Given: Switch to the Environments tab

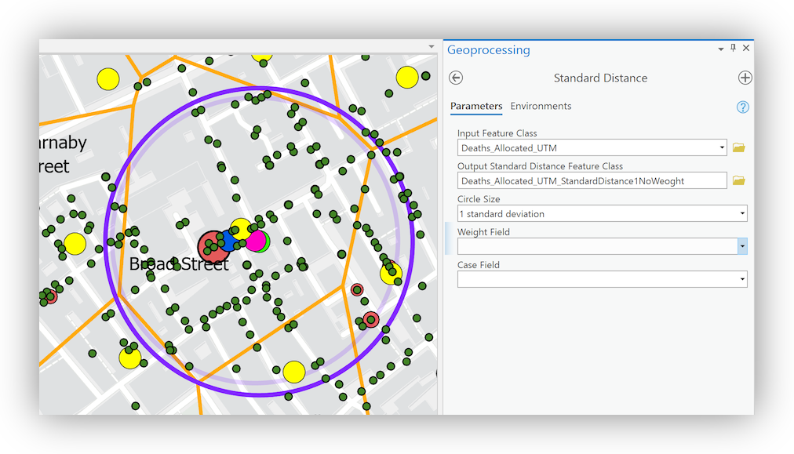Looking at the screenshot, I should click(541, 107).
